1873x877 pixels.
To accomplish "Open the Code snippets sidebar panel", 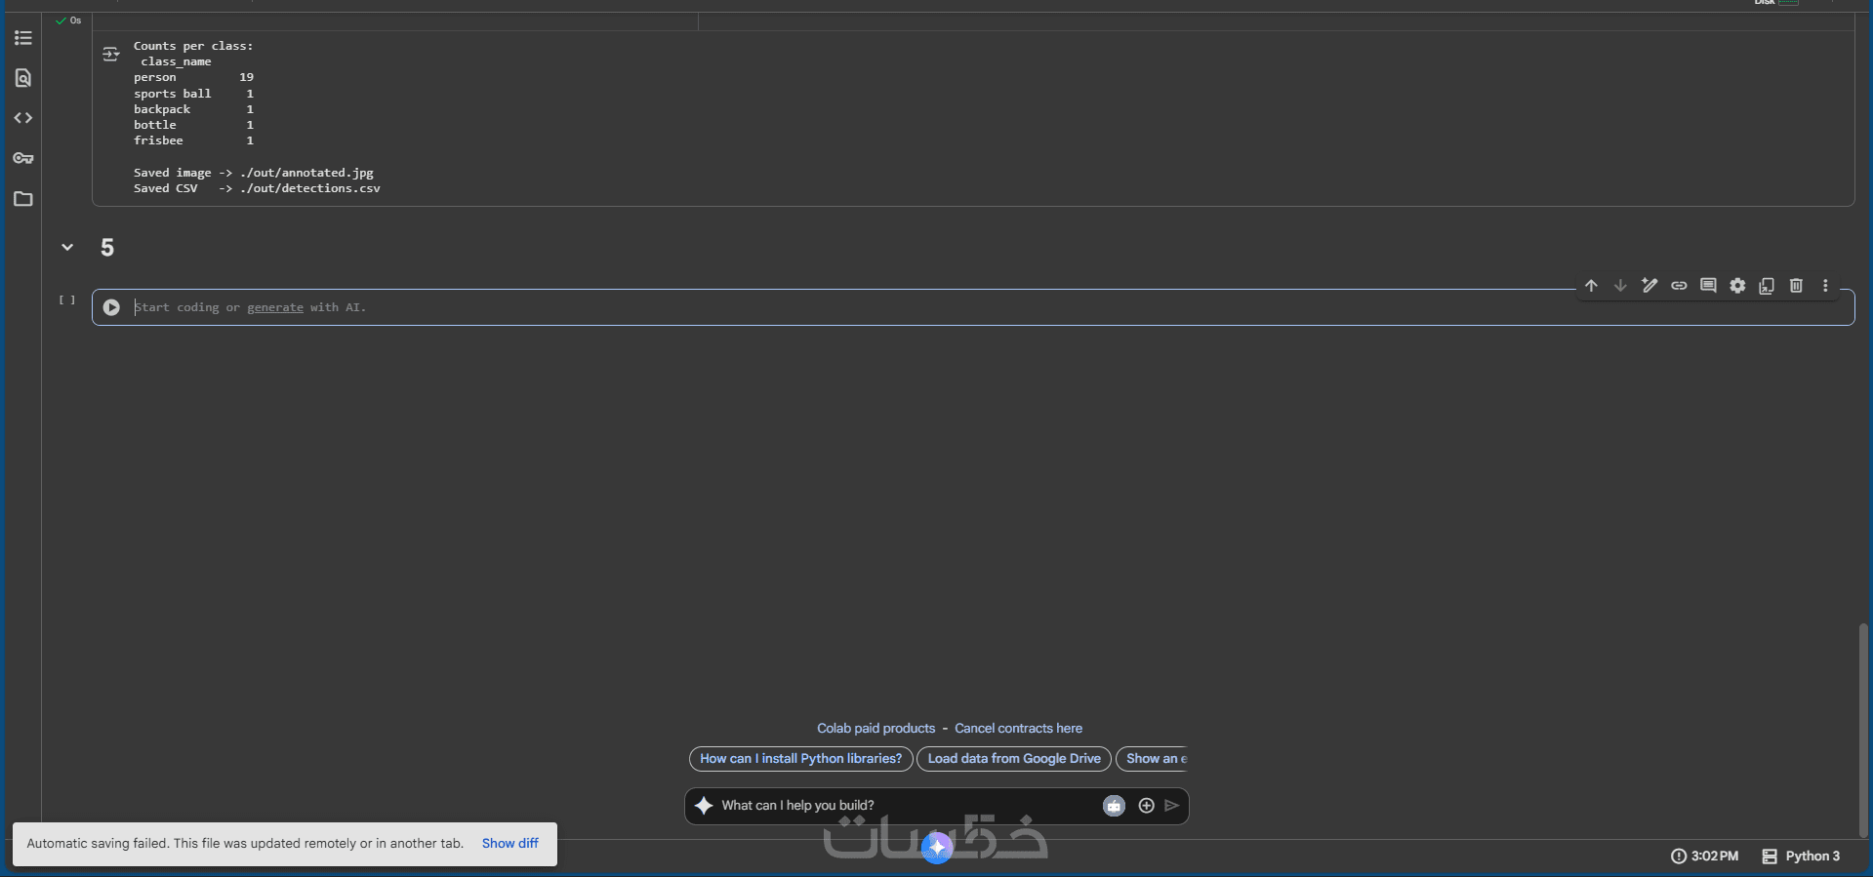I will [23, 118].
